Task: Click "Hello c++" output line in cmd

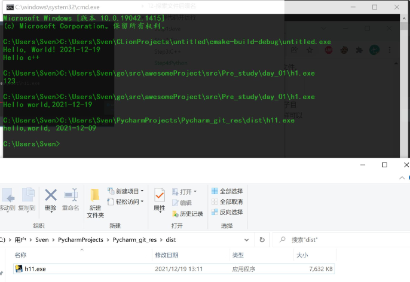Action: pyautogui.click(x=22, y=57)
